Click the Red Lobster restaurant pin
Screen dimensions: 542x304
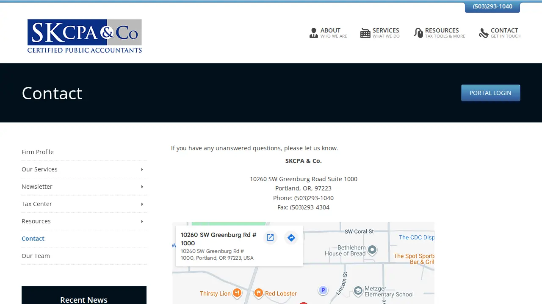point(258,293)
